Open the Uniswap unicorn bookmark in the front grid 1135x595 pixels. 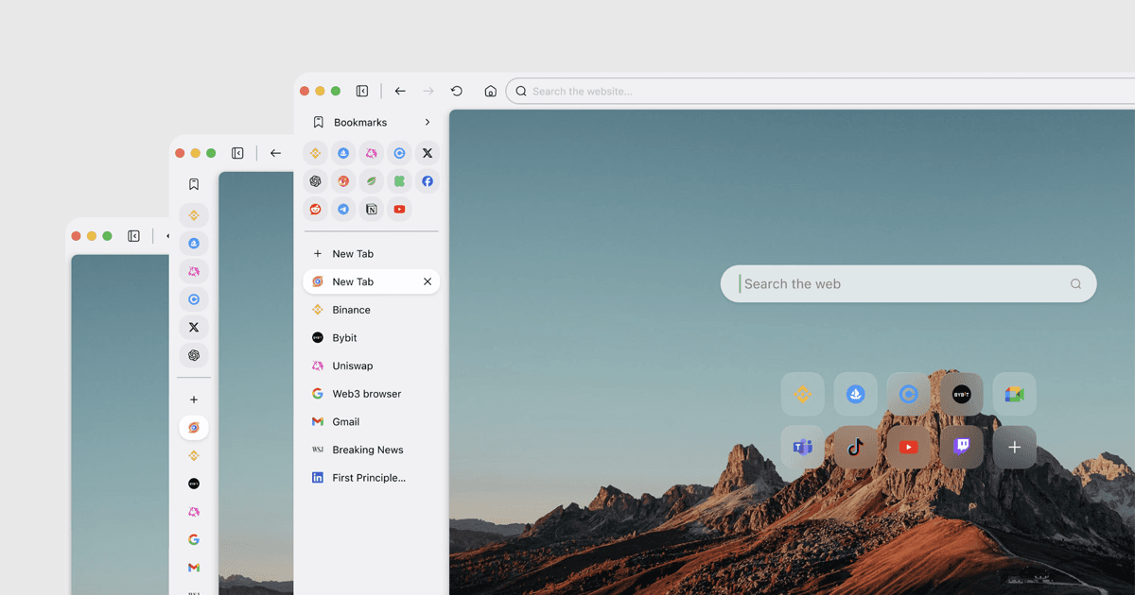[372, 153]
